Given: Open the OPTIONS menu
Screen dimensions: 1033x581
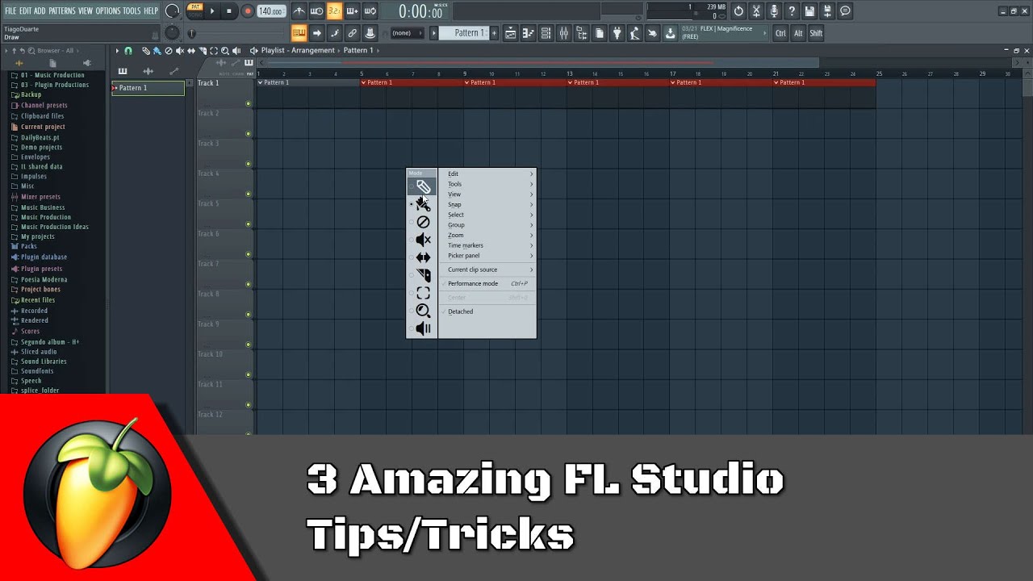Looking at the screenshot, I should [108, 11].
